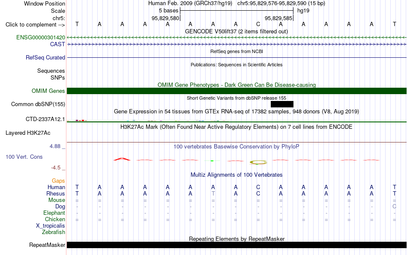Click the C in the Dog alignment row

click(x=394, y=206)
